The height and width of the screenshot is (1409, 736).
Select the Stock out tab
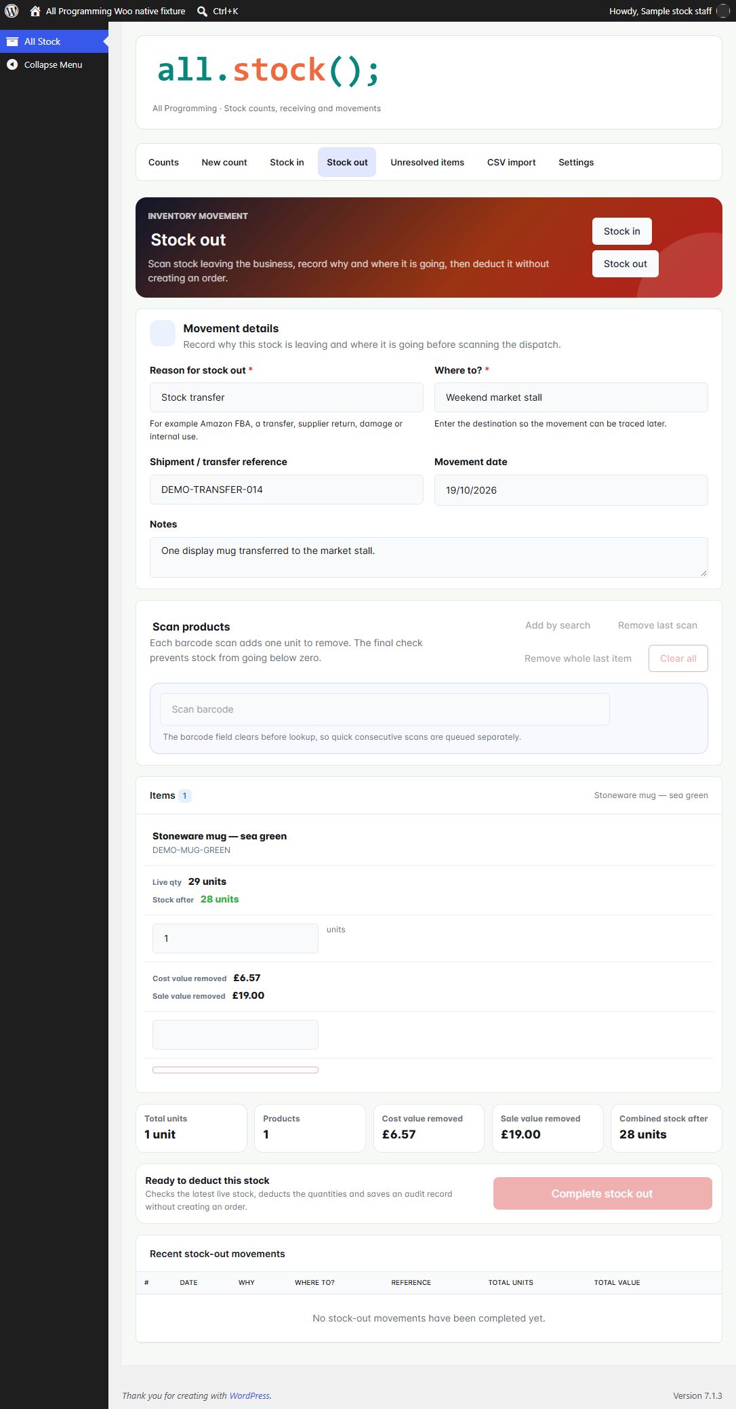click(x=347, y=162)
